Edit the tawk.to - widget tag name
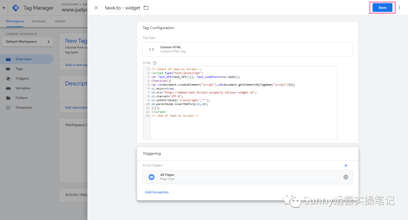Screen dimensions: 408x220 122,8
